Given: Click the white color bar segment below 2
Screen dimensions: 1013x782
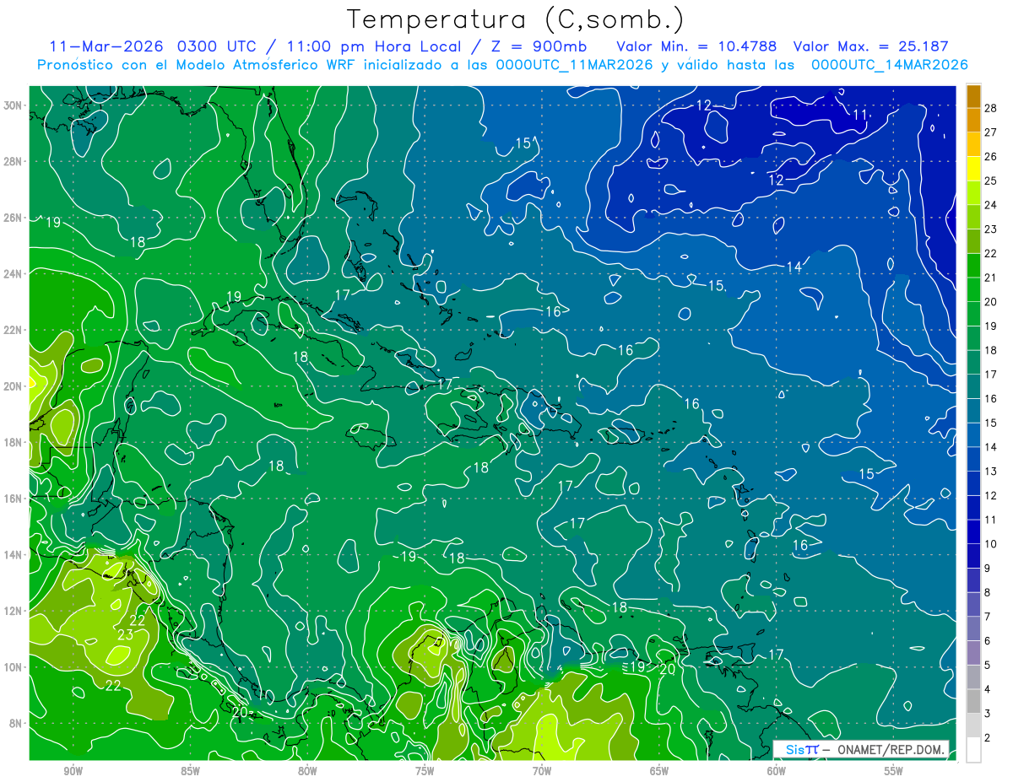Looking at the screenshot, I should tap(973, 749).
